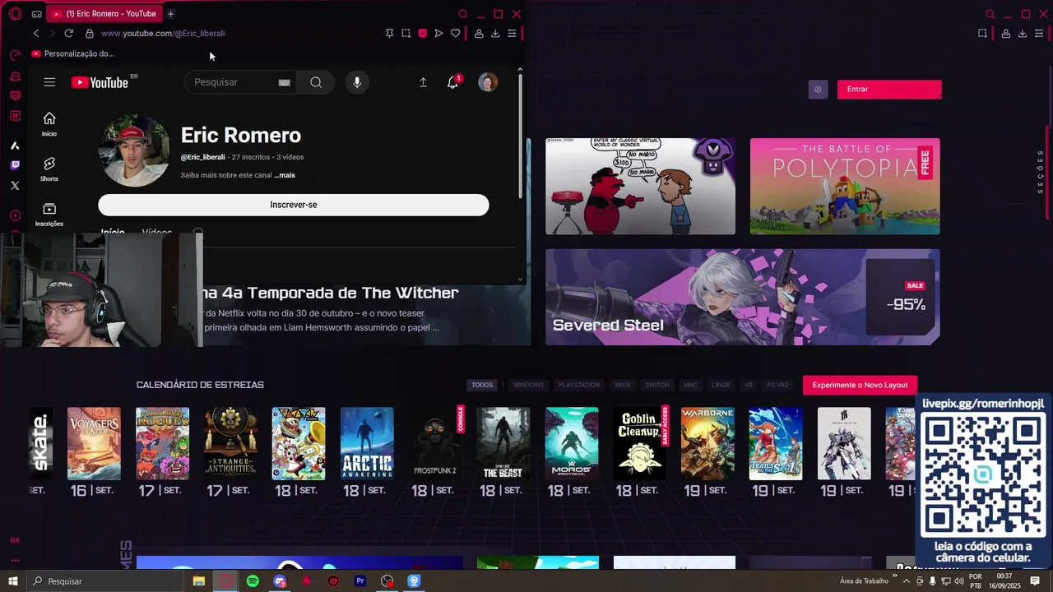
Task: Open YouTube notifications bell
Action: (x=452, y=82)
